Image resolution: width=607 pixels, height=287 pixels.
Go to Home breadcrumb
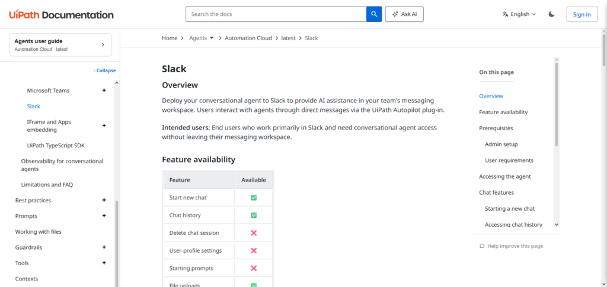(x=170, y=38)
